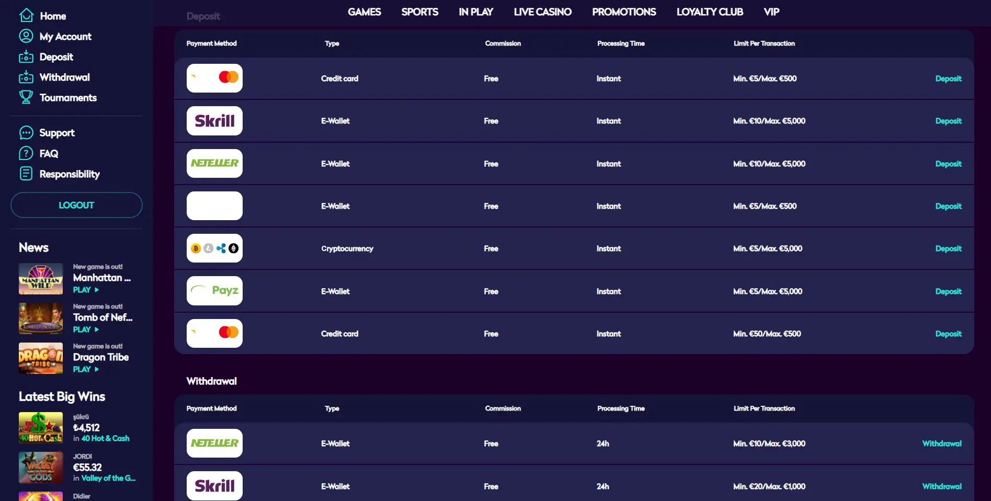
Task: Select the Mastercard logo with Min. €50 limit
Action: click(x=214, y=333)
